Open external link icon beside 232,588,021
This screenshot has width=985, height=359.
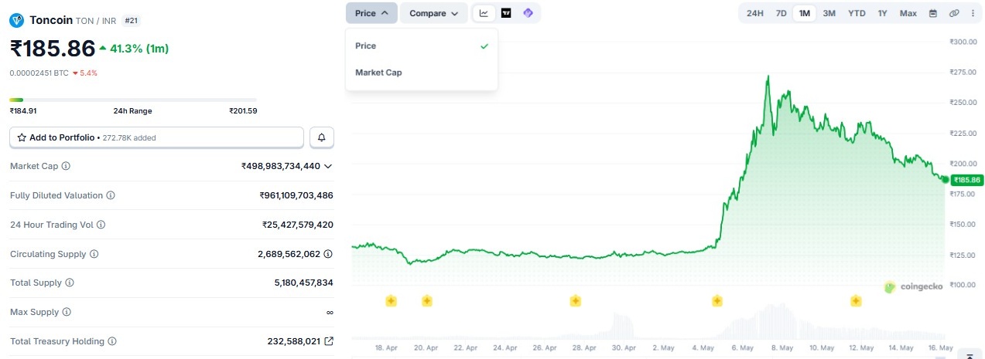point(329,341)
